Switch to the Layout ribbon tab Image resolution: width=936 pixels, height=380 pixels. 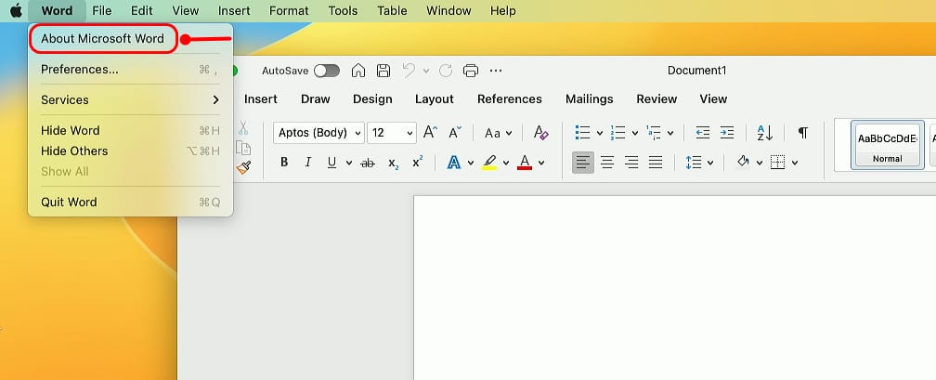tap(434, 99)
